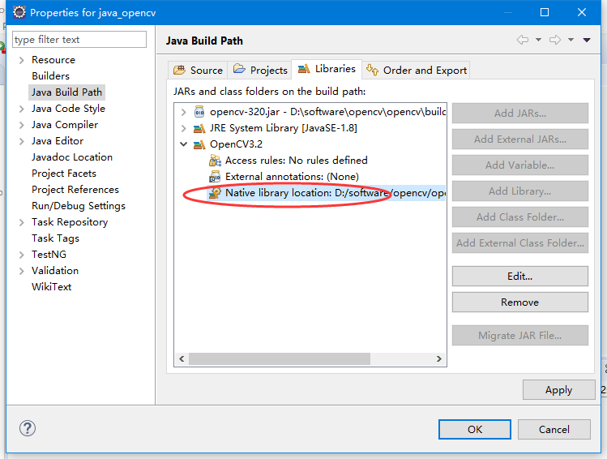The image size is (607, 459).
Task: Open the help question mark icon
Action: 28,428
